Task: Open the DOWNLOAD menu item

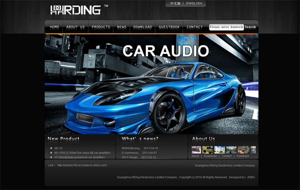Action: (x=143, y=27)
